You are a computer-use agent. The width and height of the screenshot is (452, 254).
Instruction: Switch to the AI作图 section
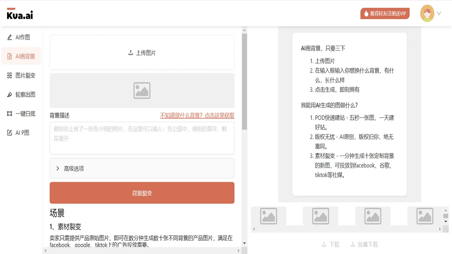click(22, 37)
